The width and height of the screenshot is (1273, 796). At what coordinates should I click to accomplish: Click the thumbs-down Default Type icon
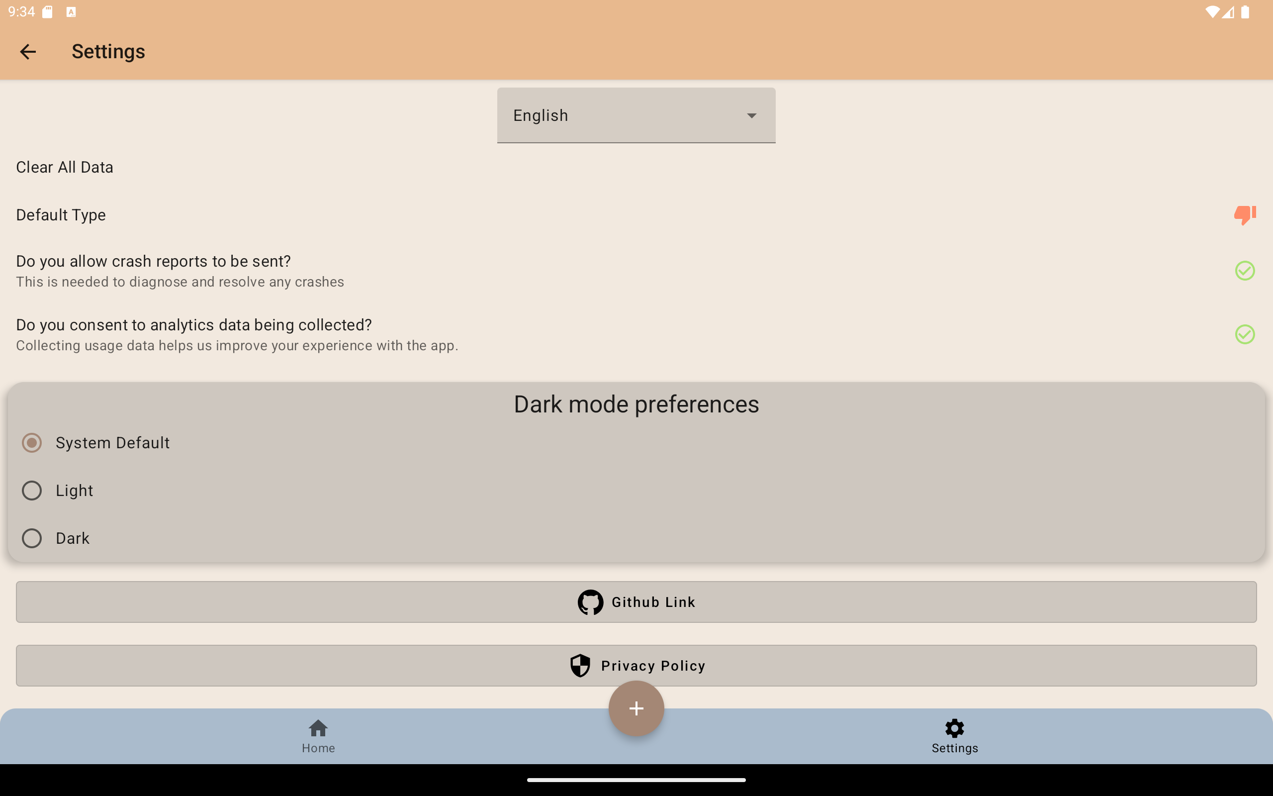1245,215
